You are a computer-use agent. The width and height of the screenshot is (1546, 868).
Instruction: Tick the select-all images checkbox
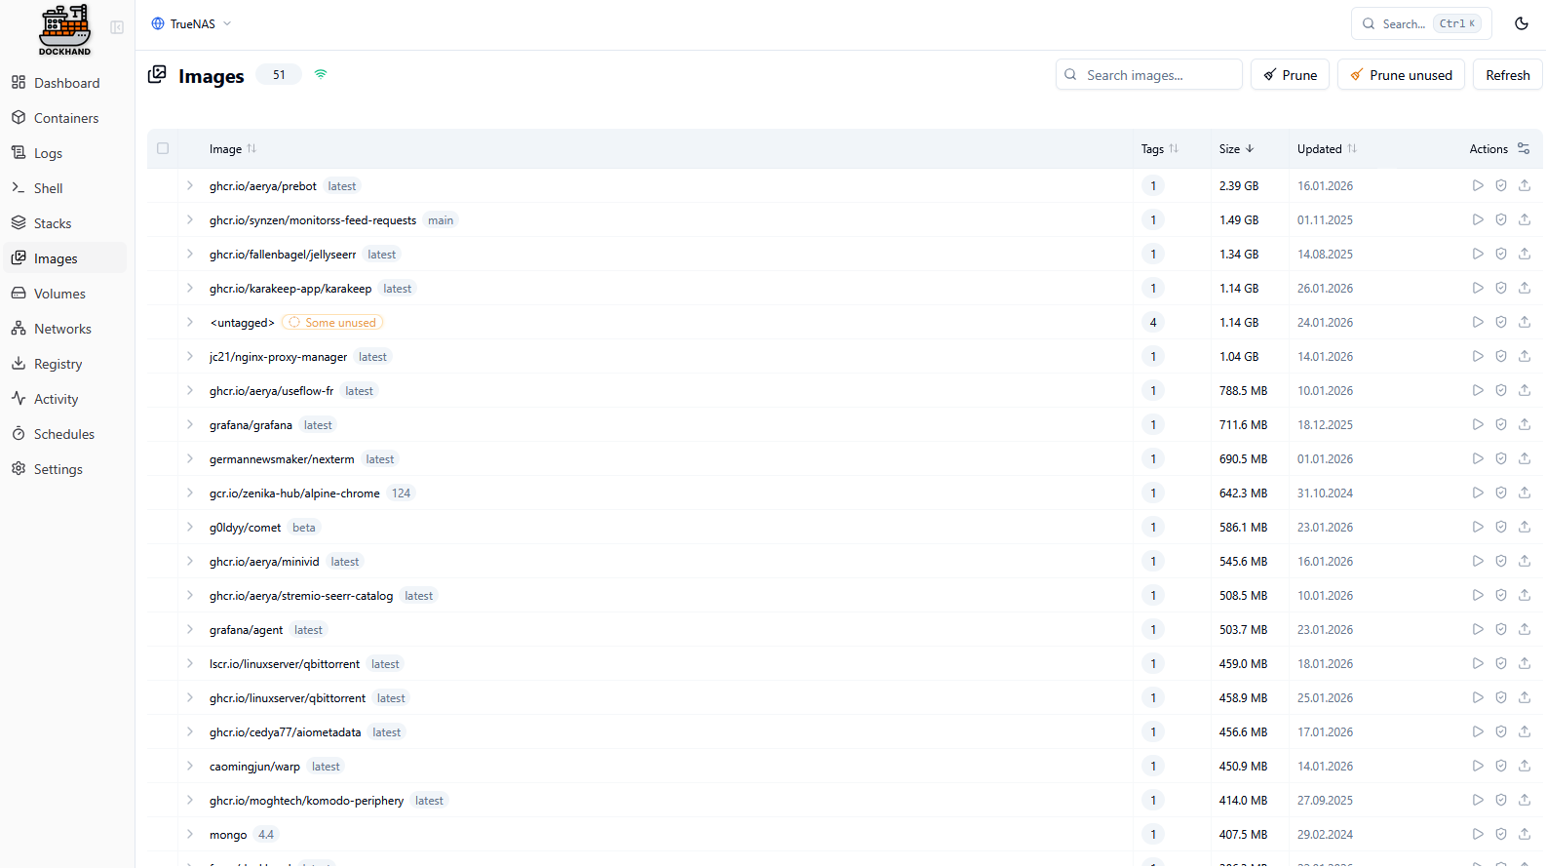click(163, 148)
